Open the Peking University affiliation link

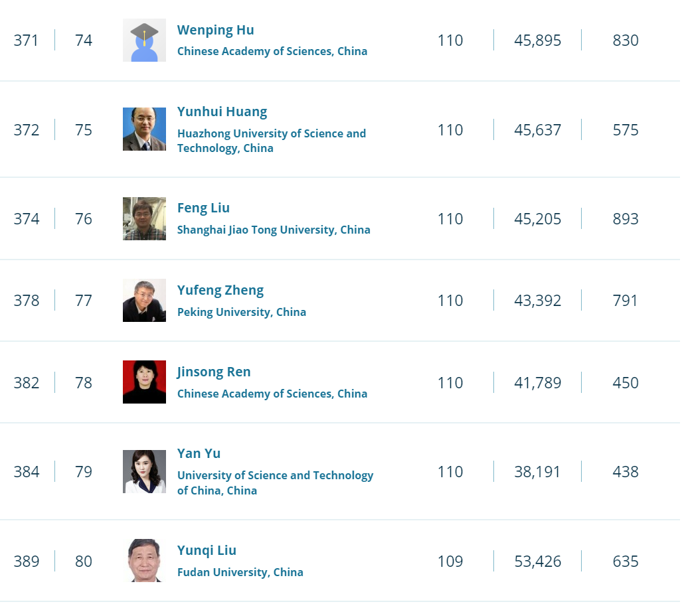tap(241, 312)
